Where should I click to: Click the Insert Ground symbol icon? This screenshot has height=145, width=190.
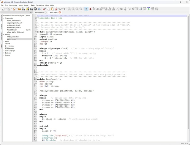tap(125, 9)
